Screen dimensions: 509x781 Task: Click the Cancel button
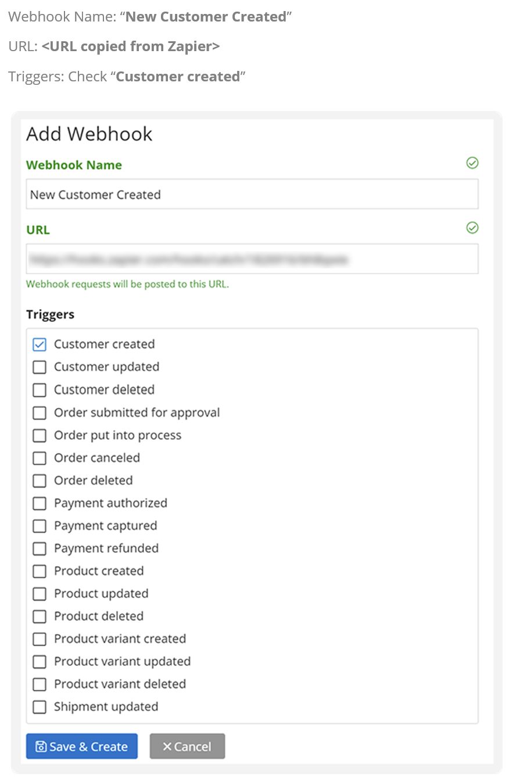pos(187,746)
